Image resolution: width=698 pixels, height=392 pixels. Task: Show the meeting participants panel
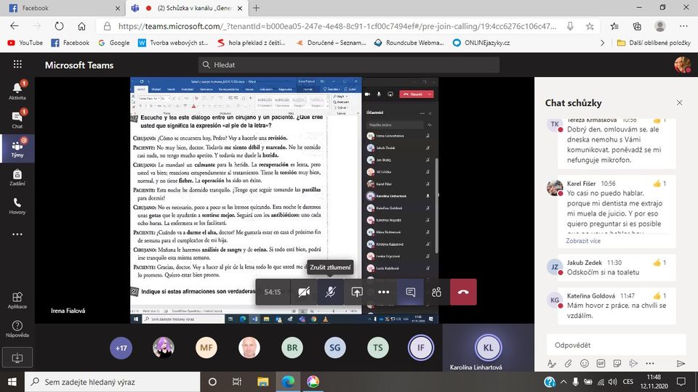(437, 292)
